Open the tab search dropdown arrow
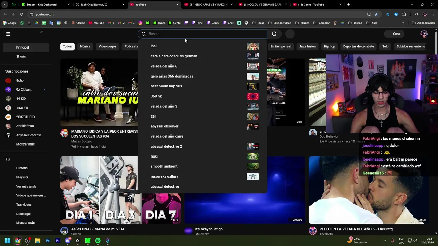The width and height of the screenshot is (438, 246). [4, 5]
